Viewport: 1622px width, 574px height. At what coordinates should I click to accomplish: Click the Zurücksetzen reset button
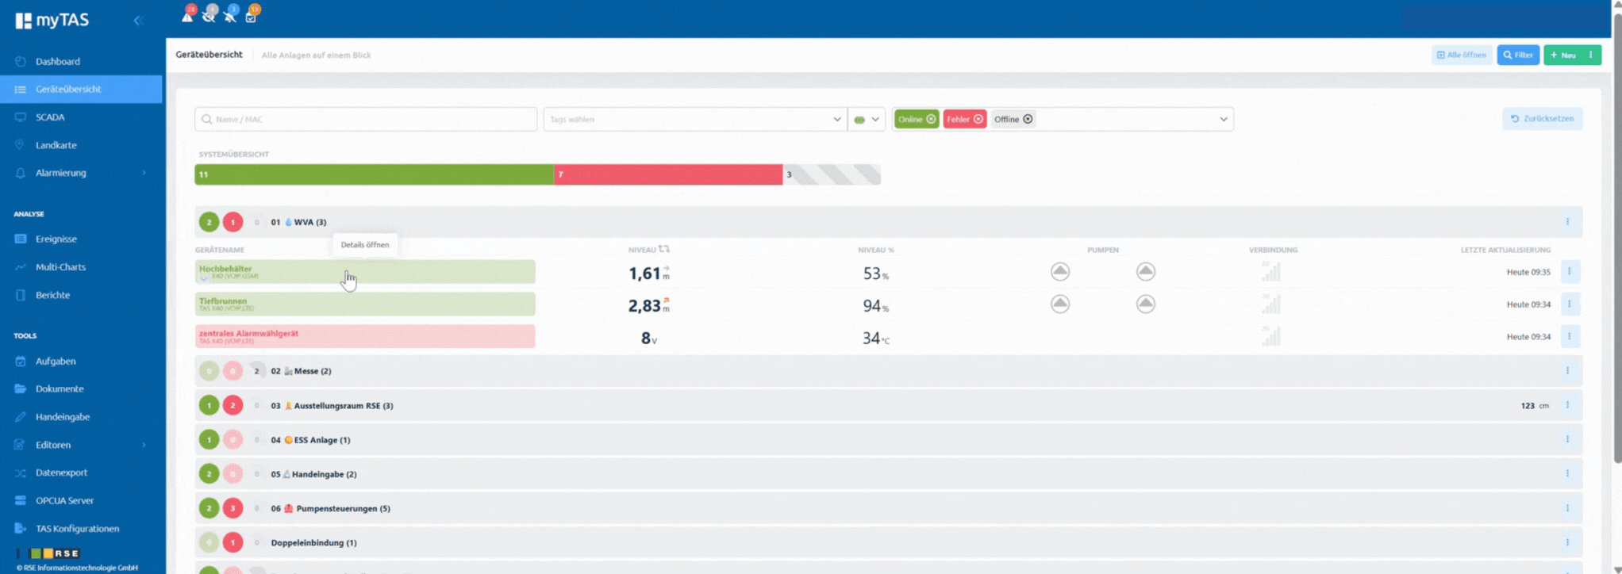coord(1542,119)
